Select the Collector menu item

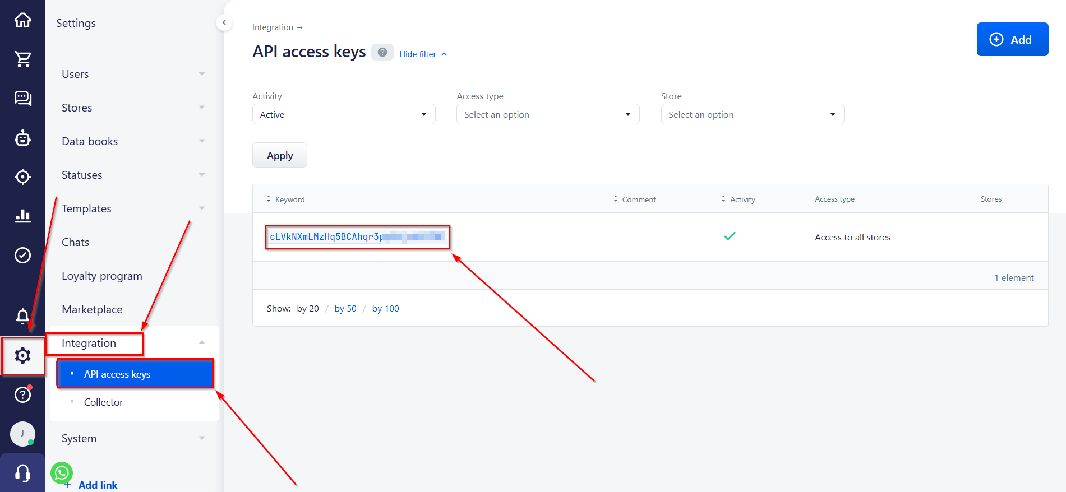coord(103,402)
